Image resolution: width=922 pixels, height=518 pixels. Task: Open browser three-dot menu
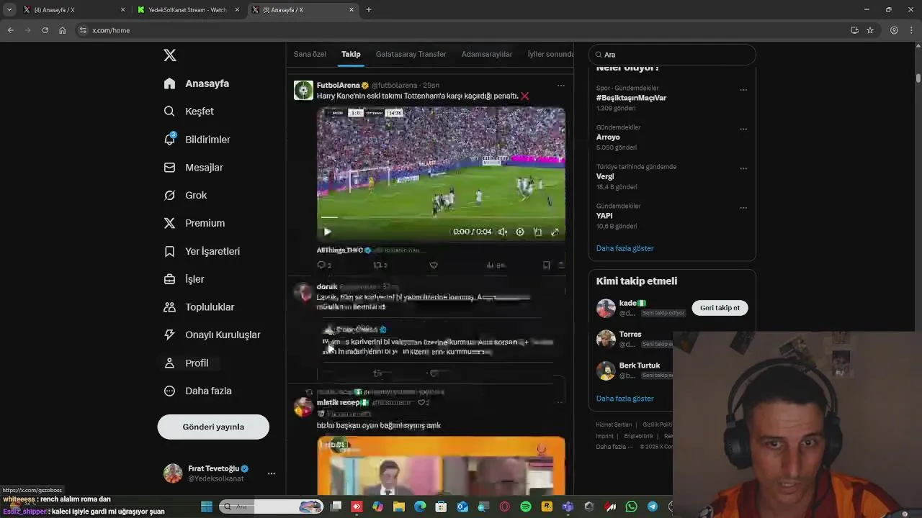coord(911,30)
